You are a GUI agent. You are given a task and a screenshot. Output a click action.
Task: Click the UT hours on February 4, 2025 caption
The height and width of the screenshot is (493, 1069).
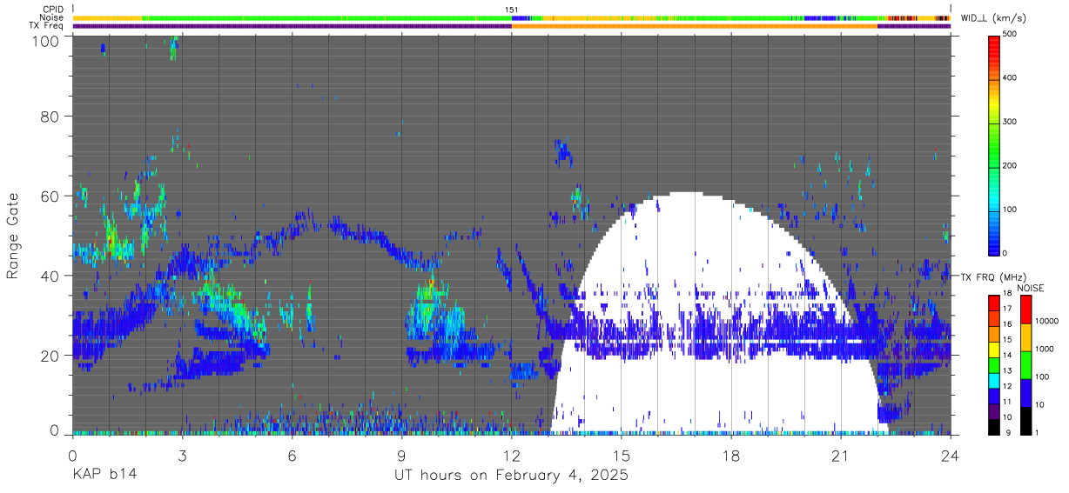click(x=512, y=476)
